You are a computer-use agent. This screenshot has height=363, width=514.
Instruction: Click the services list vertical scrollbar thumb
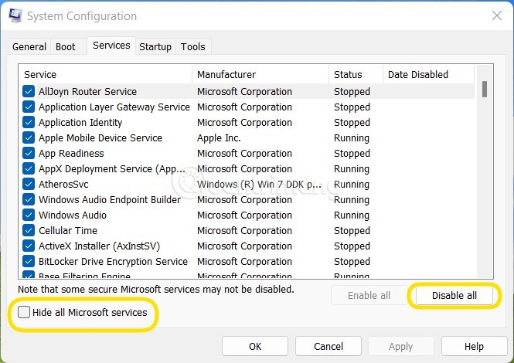pos(485,90)
